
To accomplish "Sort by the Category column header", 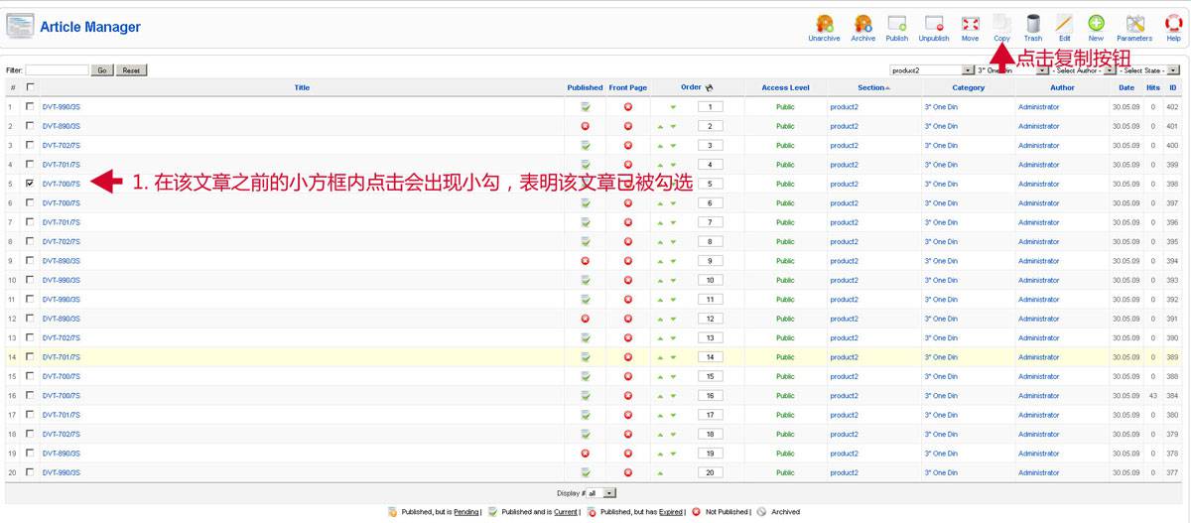I will (x=968, y=87).
